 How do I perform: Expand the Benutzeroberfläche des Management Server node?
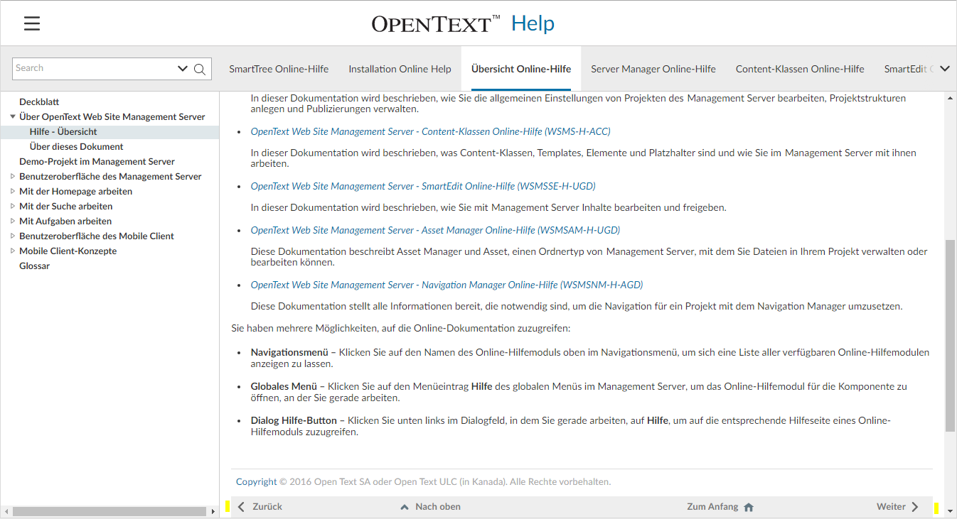coord(13,176)
